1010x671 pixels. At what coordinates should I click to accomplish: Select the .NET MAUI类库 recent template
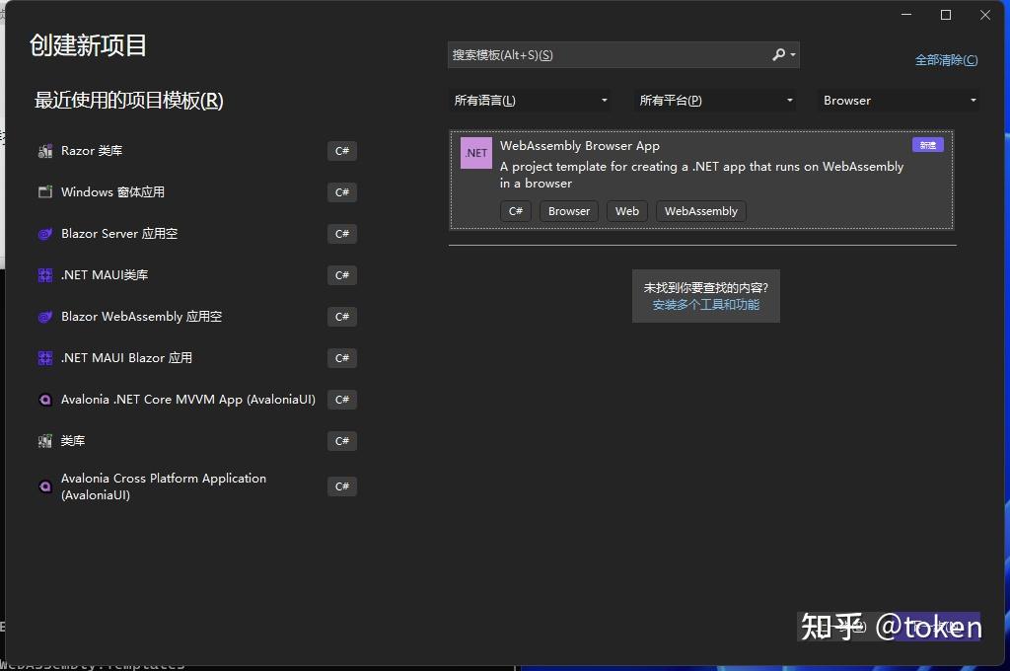(105, 275)
